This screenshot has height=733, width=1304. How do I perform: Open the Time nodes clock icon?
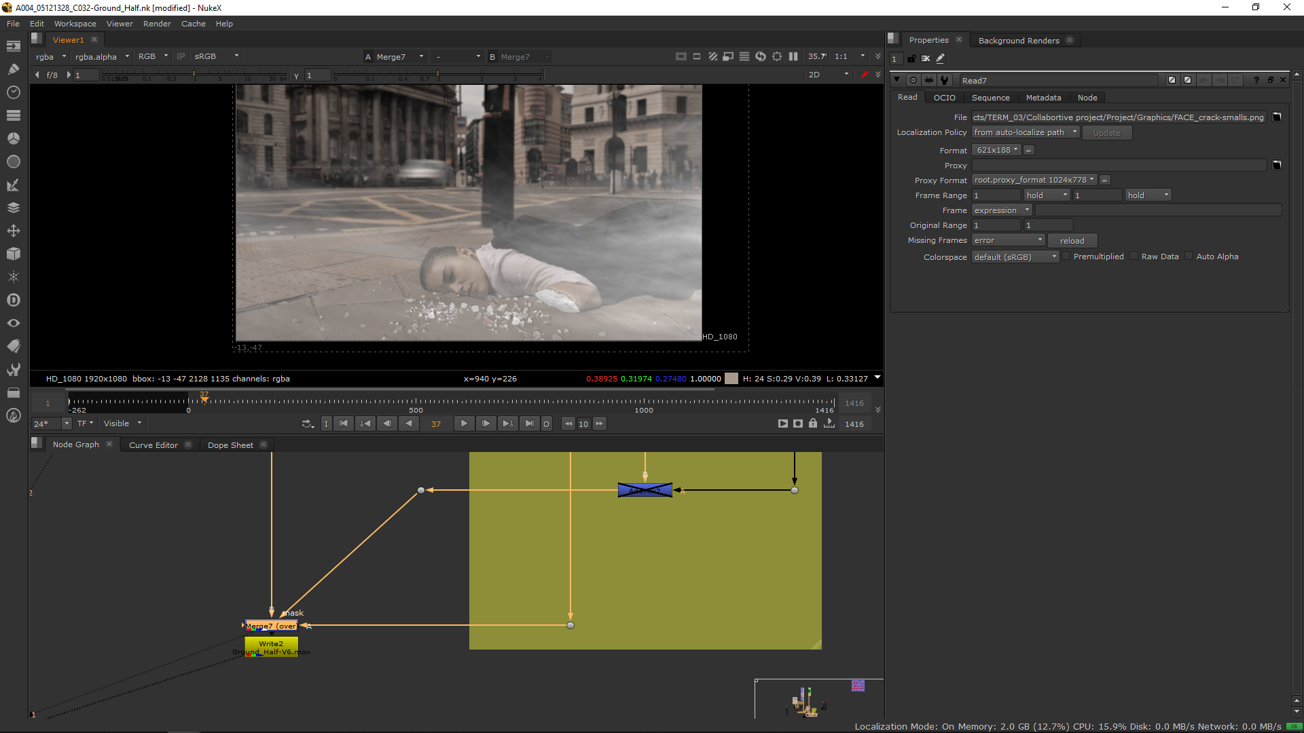coord(13,92)
